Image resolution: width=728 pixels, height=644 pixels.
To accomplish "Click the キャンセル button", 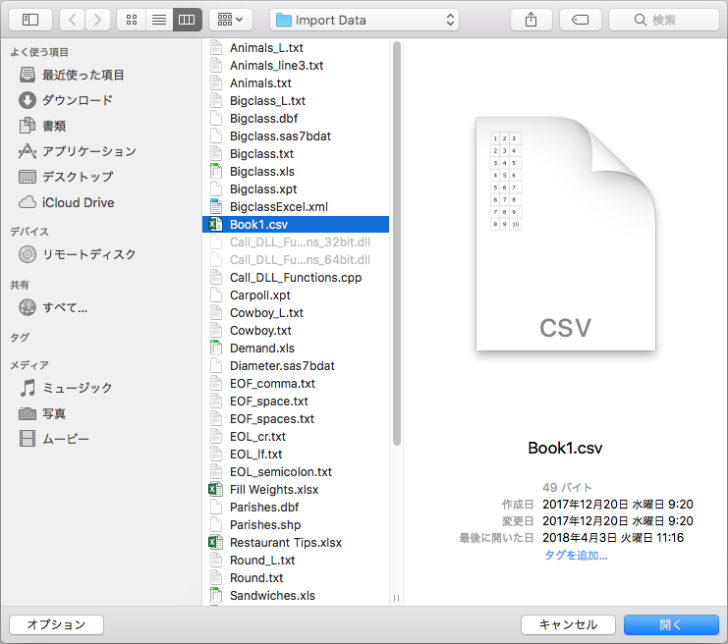I will pos(568,624).
